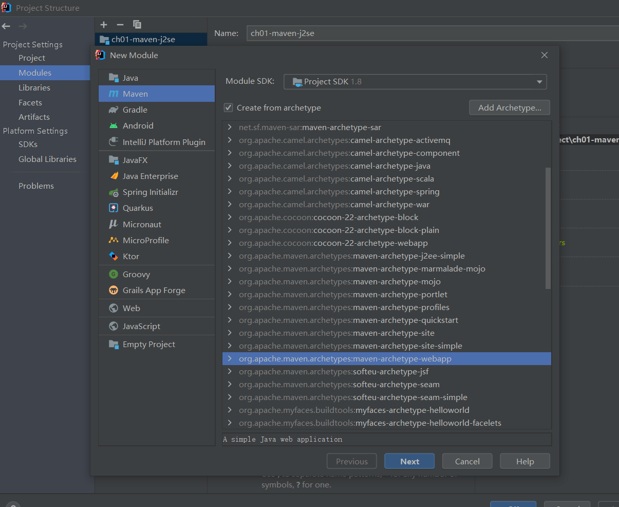Viewport: 619px width, 507px height.
Task: Uncheck Create from archetype checkbox
Action: (x=229, y=107)
